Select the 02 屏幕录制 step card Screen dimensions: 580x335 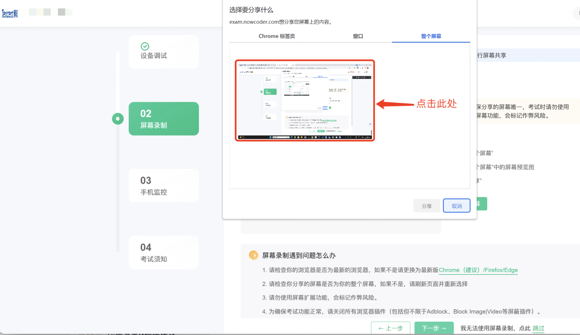click(x=164, y=119)
